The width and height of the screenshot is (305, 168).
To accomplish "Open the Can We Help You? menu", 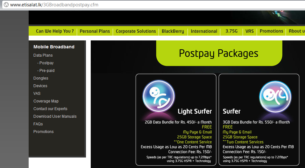I will (55, 31).
